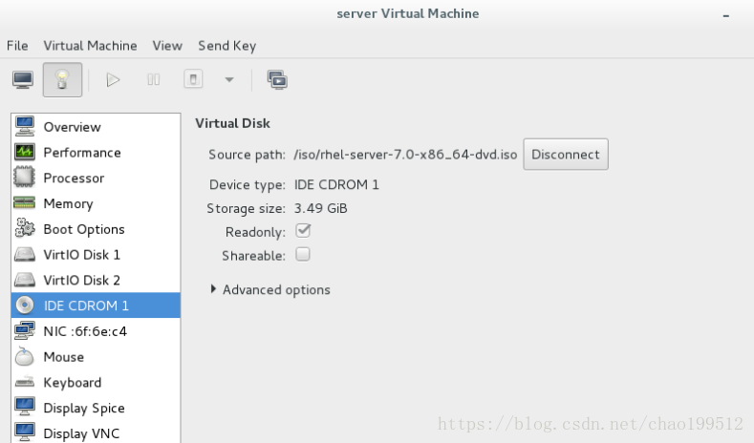This screenshot has width=754, height=443.
Task: Toggle the Readonly checkbox
Action: point(303,231)
